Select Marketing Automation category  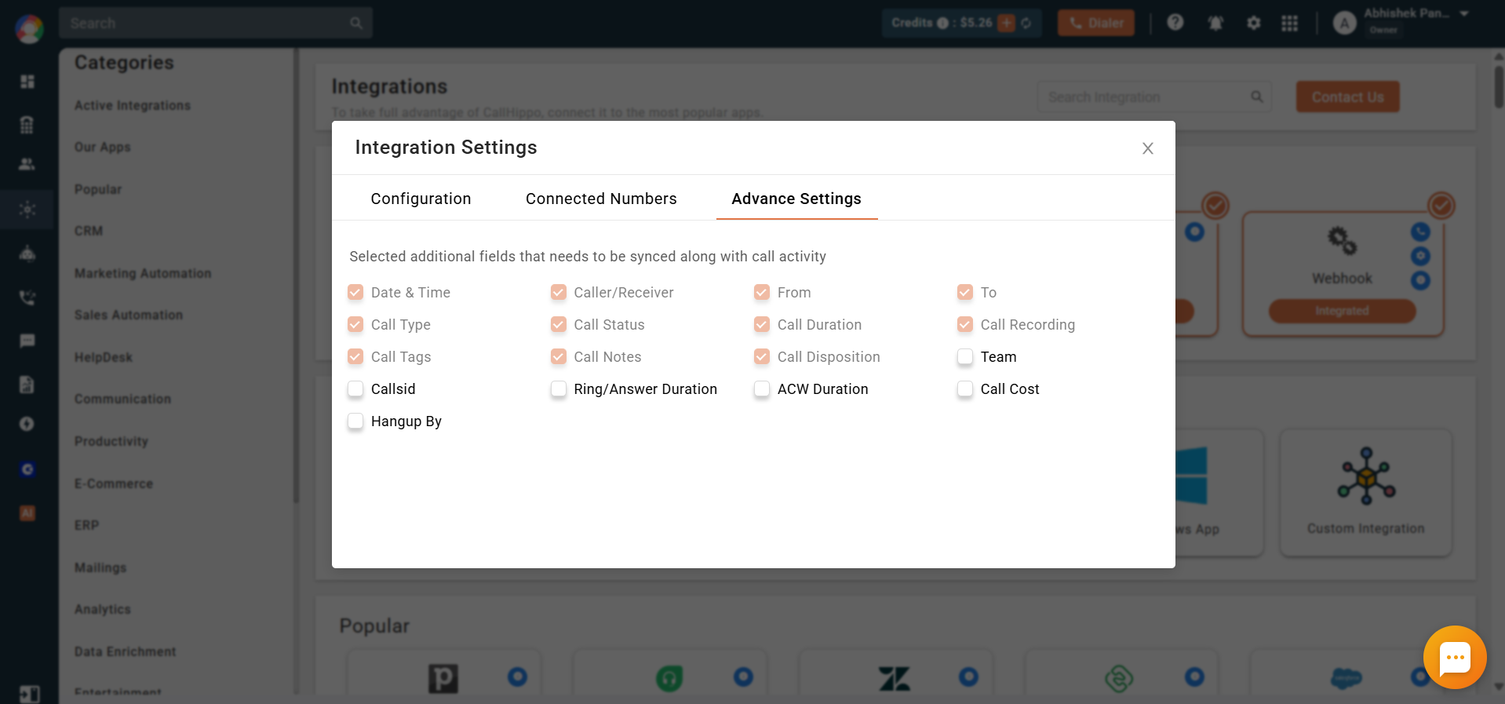click(143, 273)
